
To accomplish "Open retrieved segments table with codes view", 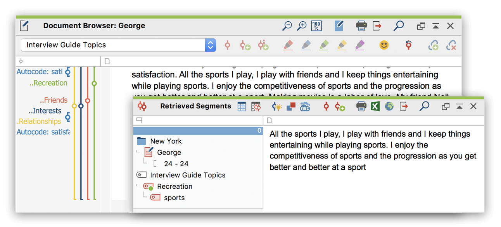I will pos(256,107).
